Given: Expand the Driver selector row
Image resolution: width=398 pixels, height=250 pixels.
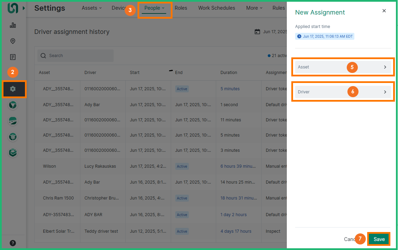Looking at the screenshot, I should pos(343,92).
